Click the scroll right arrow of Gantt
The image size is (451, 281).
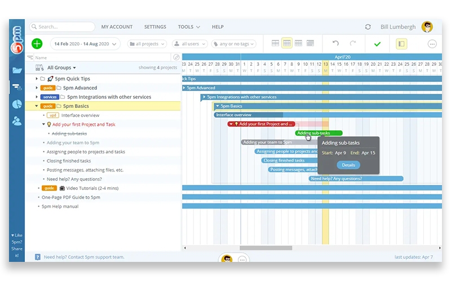[x=440, y=248]
